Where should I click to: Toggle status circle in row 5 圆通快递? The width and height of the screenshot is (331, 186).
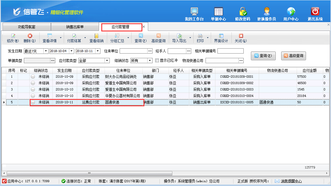coord(33,102)
